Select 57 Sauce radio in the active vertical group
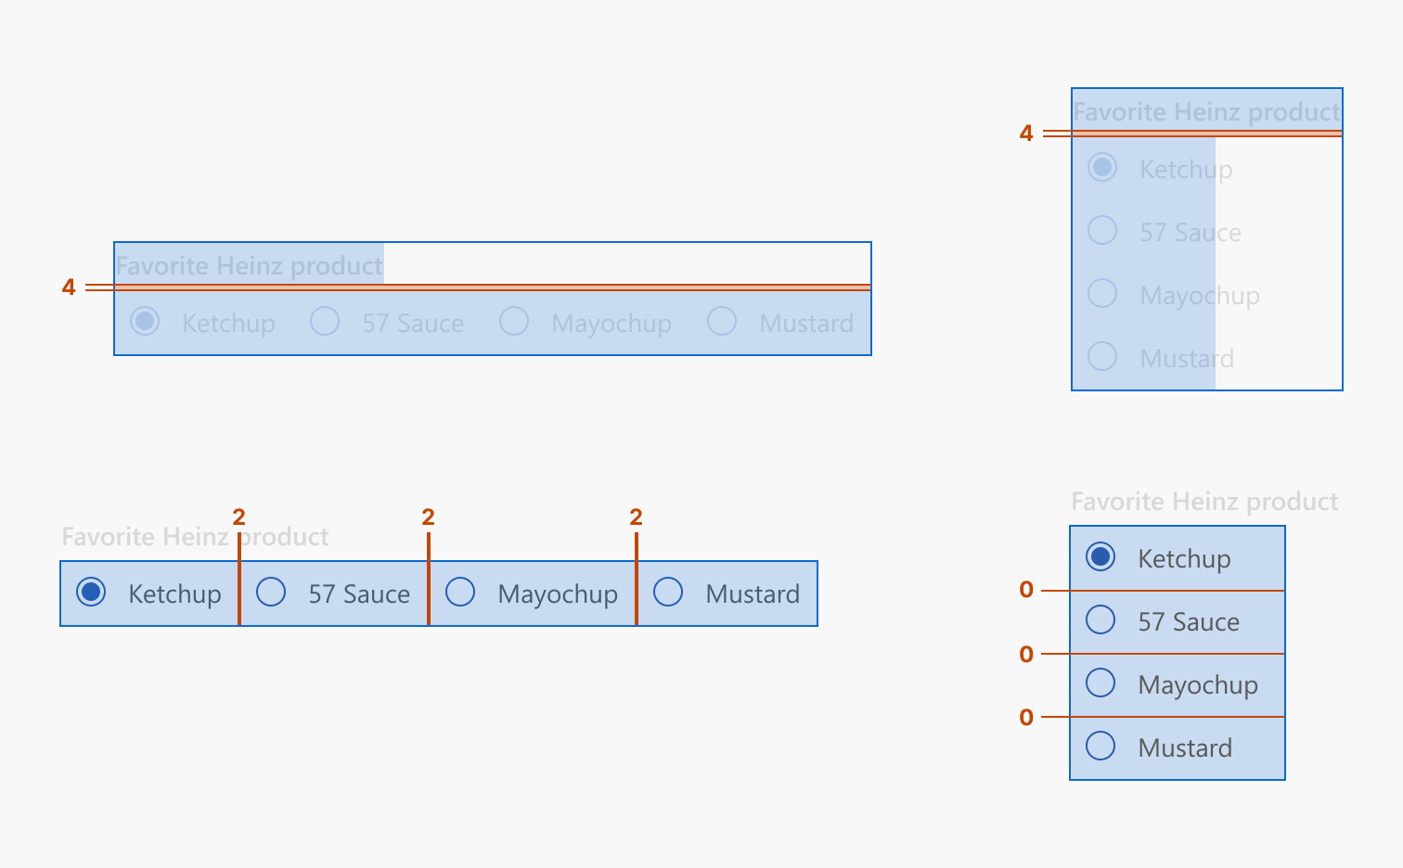 [x=1101, y=619]
